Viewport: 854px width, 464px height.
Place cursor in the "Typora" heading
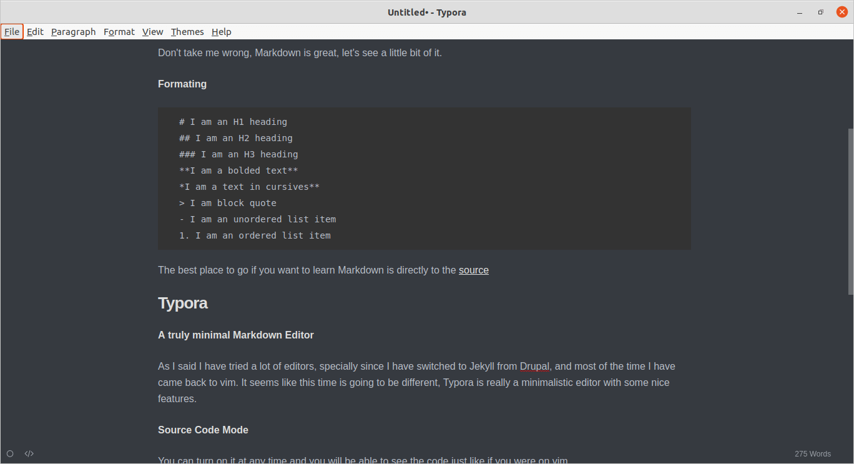(x=183, y=304)
